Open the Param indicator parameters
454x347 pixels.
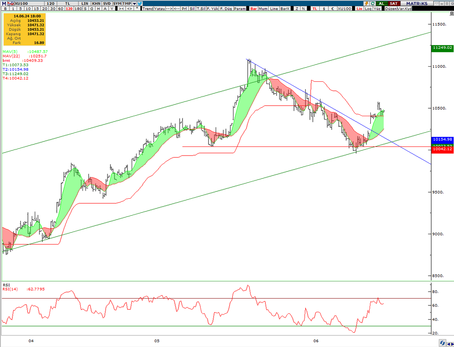(x=239, y=8)
